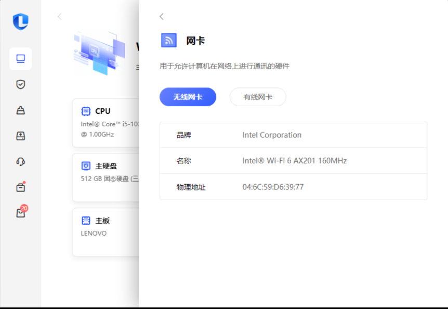Click the MAC address 04:6C:59:D6:39:77
This screenshot has height=309, width=448.
tap(273, 187)
